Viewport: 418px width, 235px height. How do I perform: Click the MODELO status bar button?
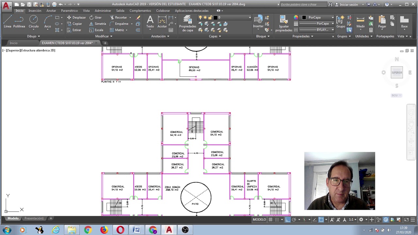pos(259,220)
